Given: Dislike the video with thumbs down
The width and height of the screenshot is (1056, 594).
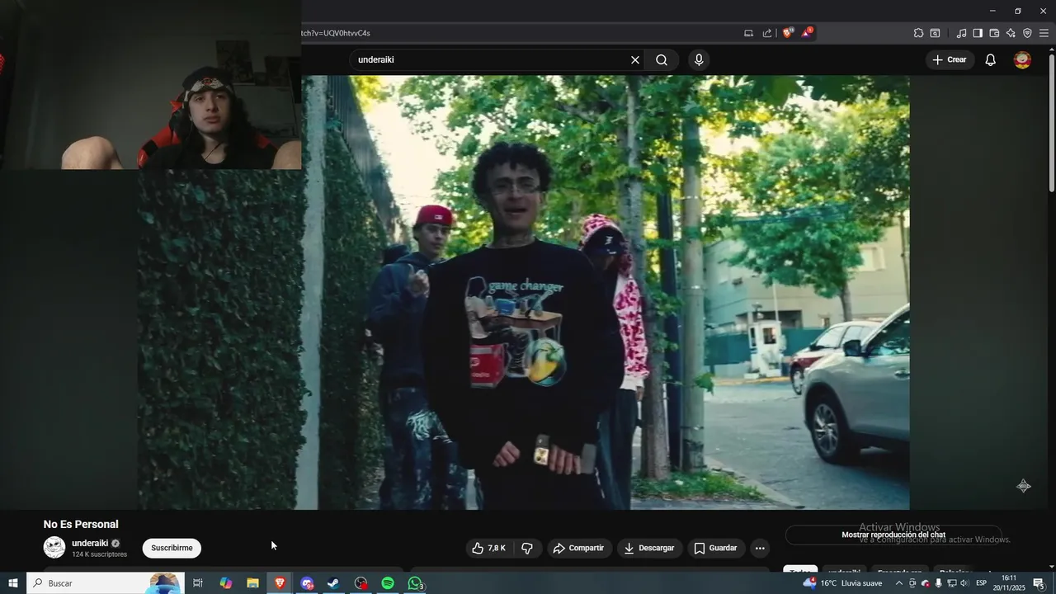Looking at the screenshot, I should click(527, 549).
